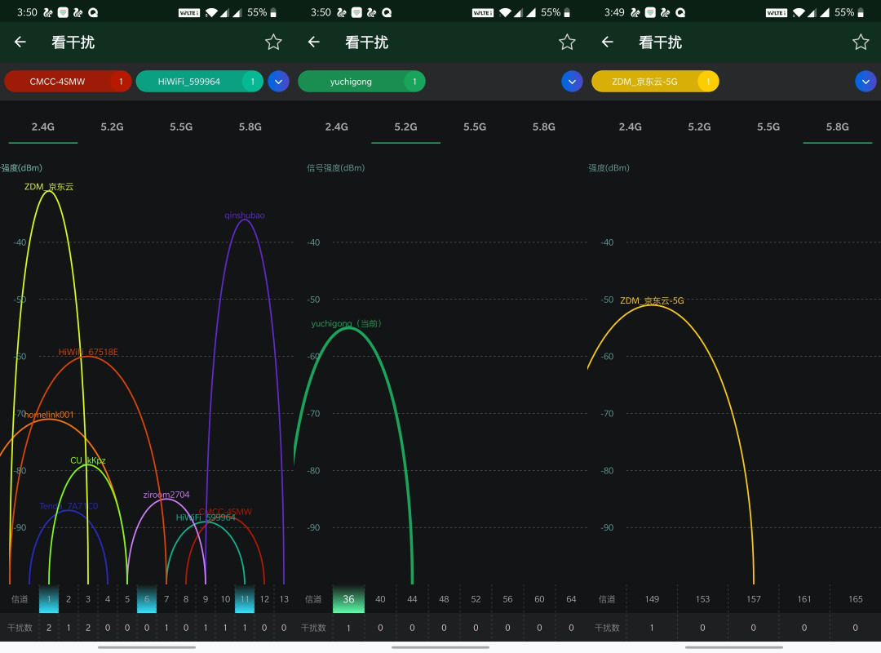Open the blue dropdown on the ZDM_京东云-5G screen
This screenshot has width=881, height=653.
click(x=866, y=82)
